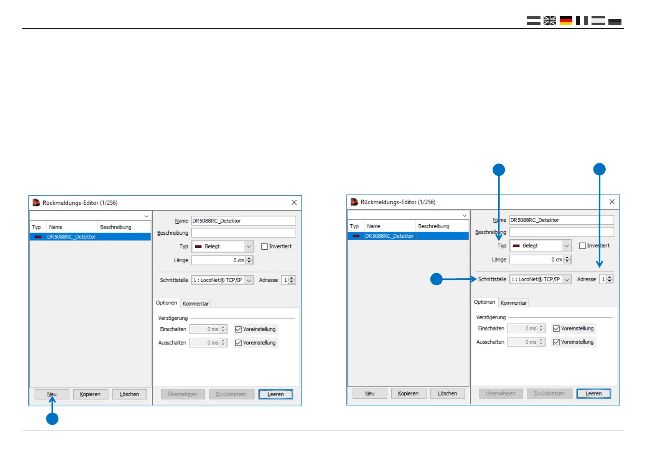Viewport: 646px width, 456px height.
Task: Switch to Kommentar tab in left window
Action: [196, 304]
